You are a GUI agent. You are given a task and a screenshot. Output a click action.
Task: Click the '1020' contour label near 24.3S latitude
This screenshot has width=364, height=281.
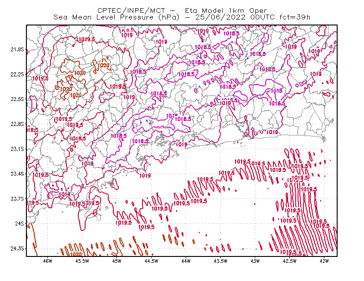click(x=76, y=254)
